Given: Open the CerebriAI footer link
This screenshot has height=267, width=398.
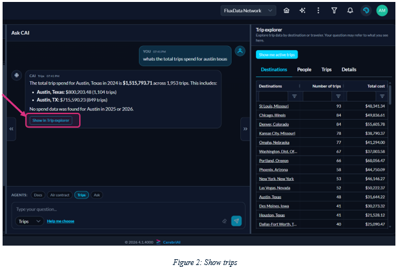Looking at the screenshot, I should coord(171,242).
